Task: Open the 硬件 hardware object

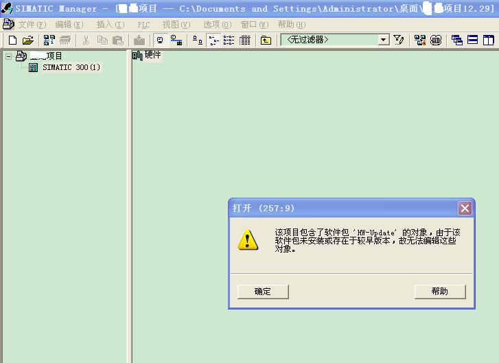Action: tap(147, 55)
